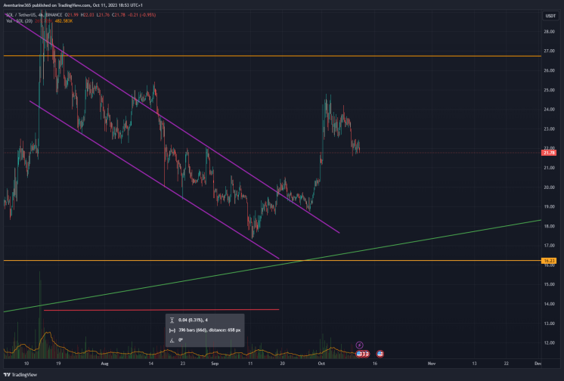Viewport: 564px width, 381px height.
Task: Select the green ascending trendline
Action: coord(272,265)
